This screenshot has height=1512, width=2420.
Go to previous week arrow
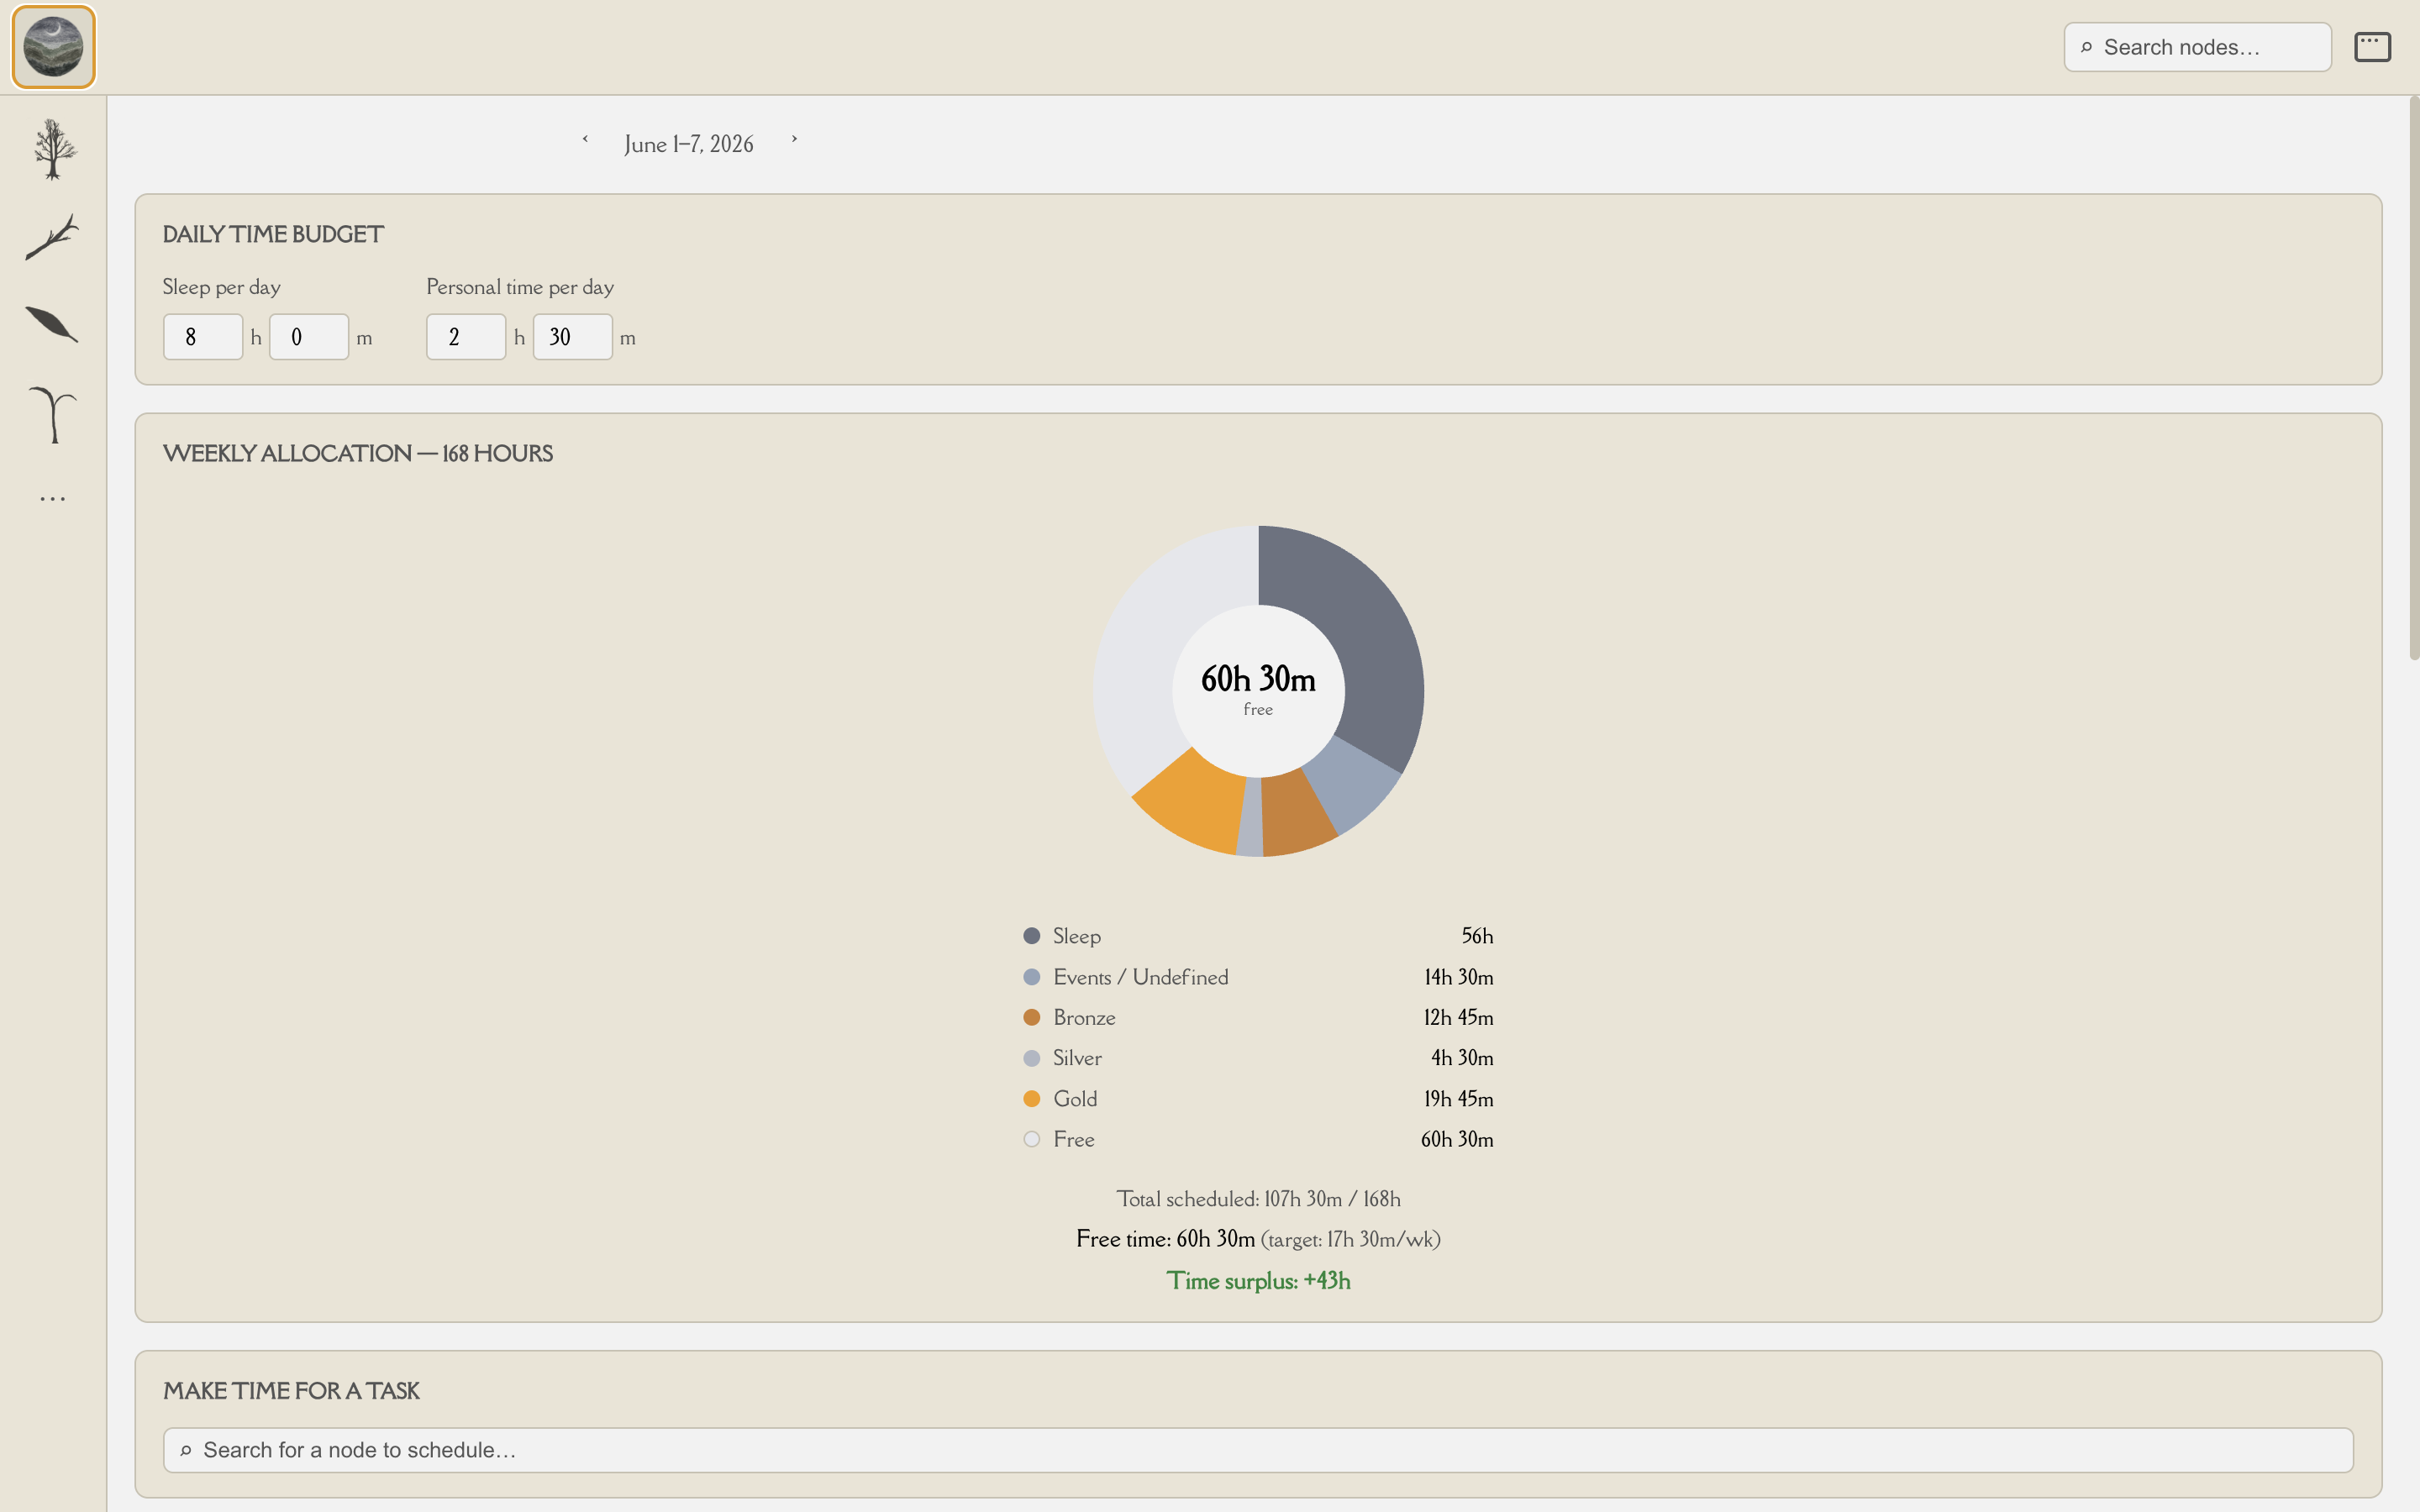pyautogui.click(x=585, y=139)
